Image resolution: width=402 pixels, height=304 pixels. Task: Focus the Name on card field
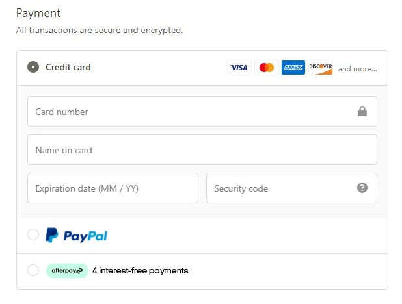tap(202, 150)
